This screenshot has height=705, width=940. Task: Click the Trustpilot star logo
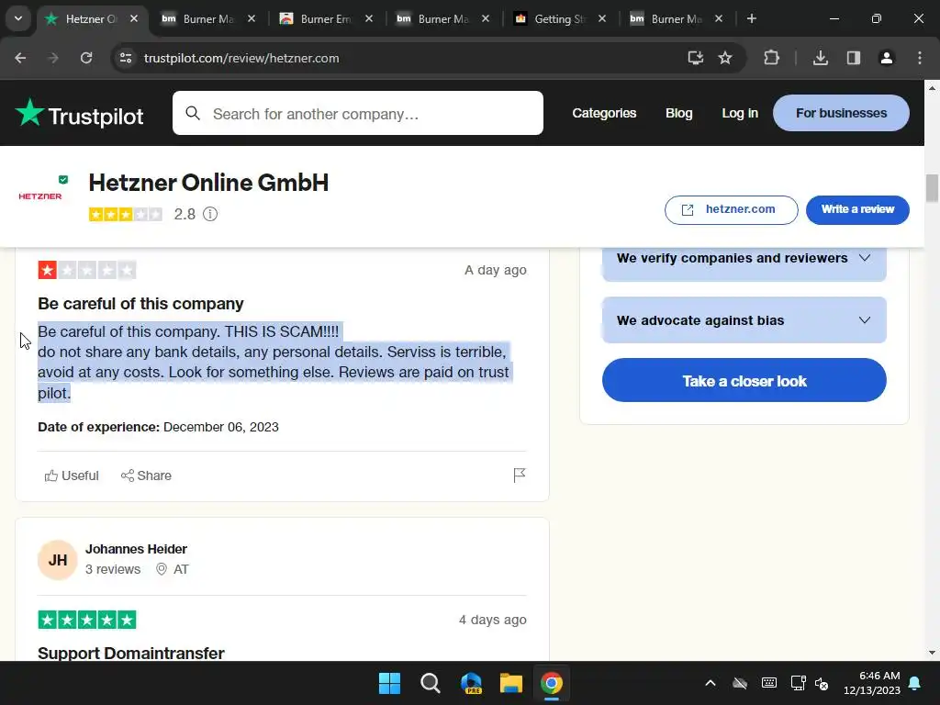pyautogui.click(x=29, y=112)
